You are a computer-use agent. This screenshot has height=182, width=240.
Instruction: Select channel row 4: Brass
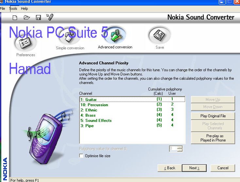tap(132, 115)
